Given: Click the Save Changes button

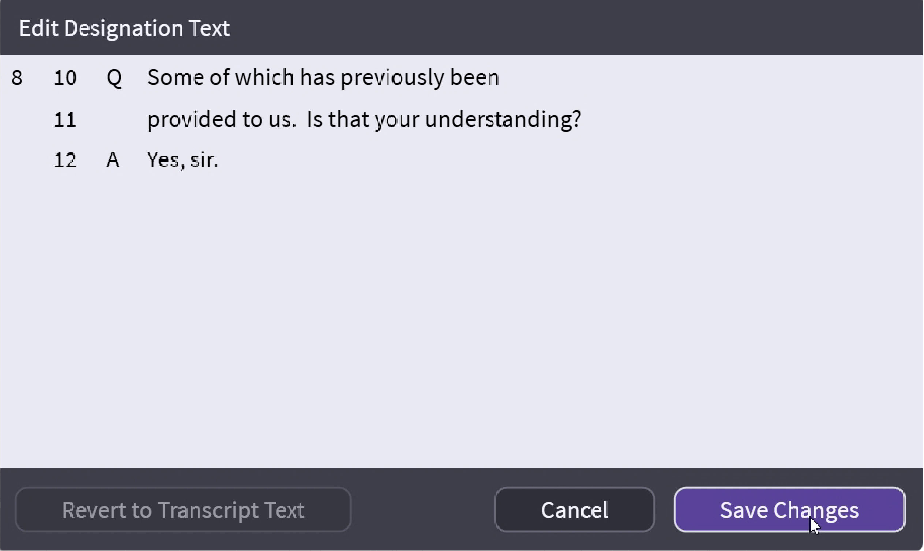Looking at the screenshot, I should click(x=789, y=510).
